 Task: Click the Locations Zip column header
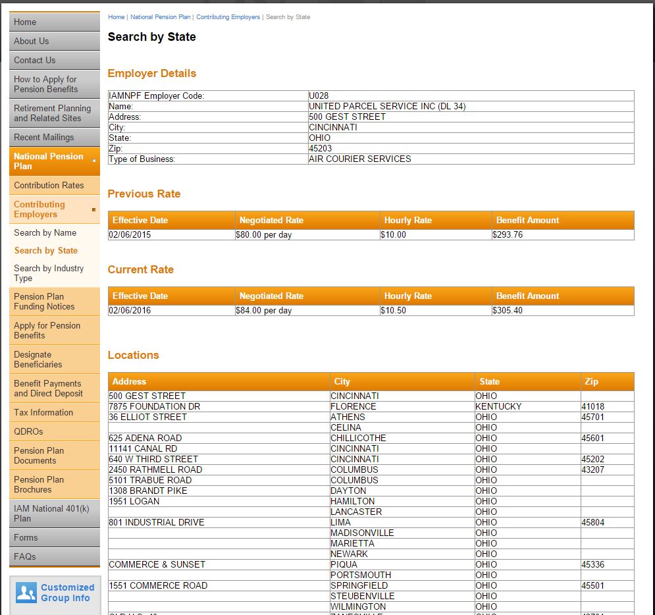pyautogui.click(x=608, y=381)
